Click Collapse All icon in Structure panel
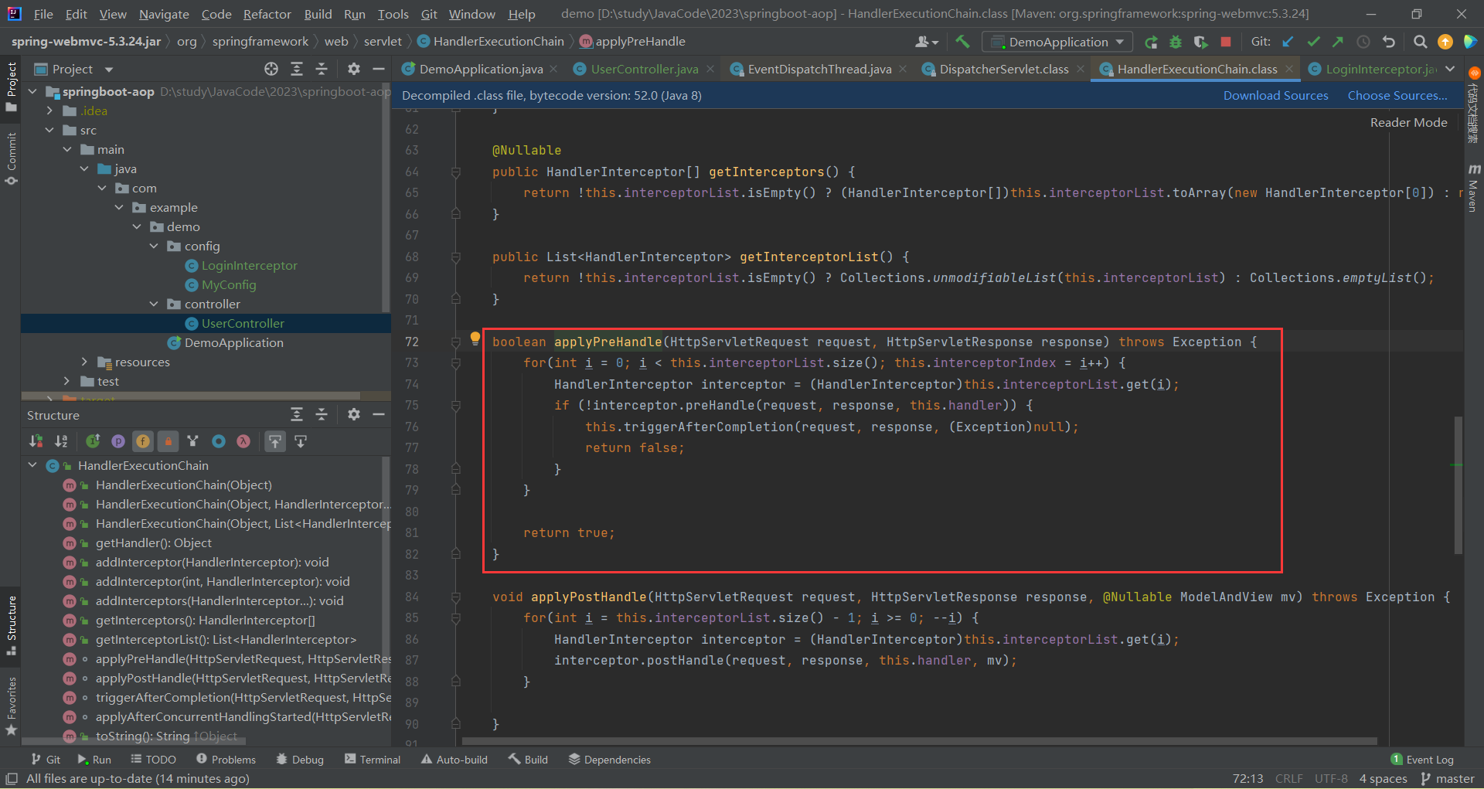1484x789 pixels. (x=322, y=414)
